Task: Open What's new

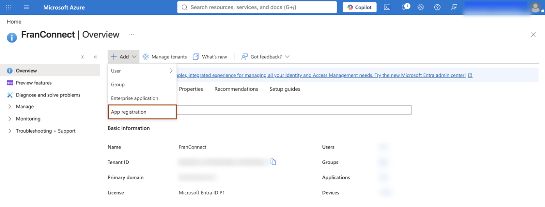Action: click(x=210, y=57)
